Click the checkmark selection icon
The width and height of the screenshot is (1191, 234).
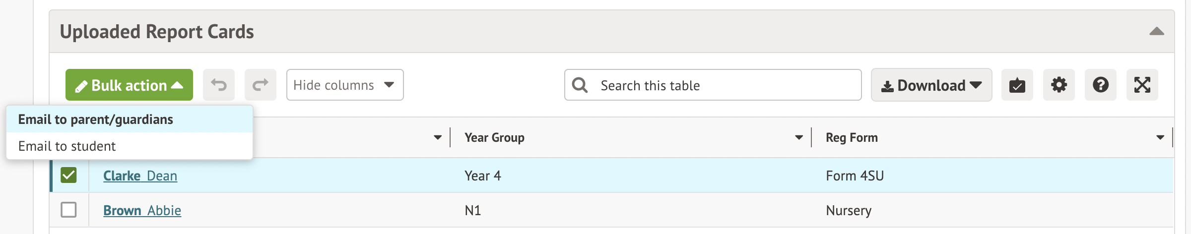tap(1017, 85)
